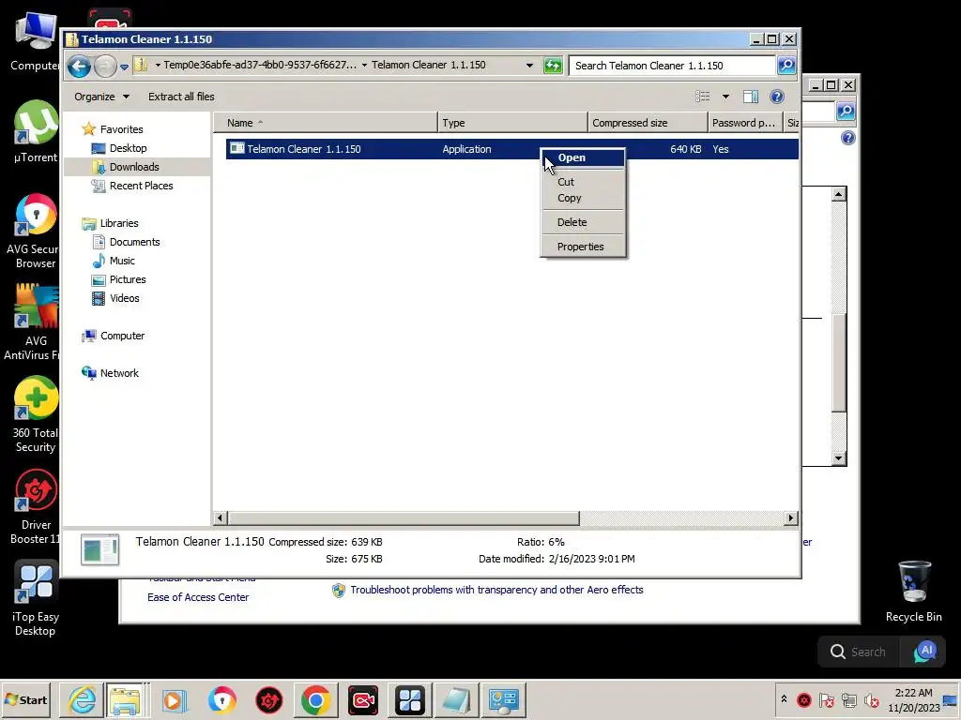Click the search magnifier in Telamon Cleaner window
This screenshot has height=720, width=961.
tap(786, 65)
